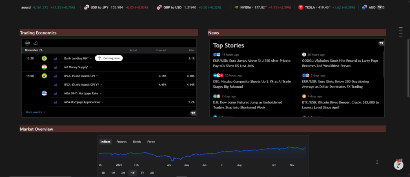Click the Top Stories widget scrollbar

383,64
